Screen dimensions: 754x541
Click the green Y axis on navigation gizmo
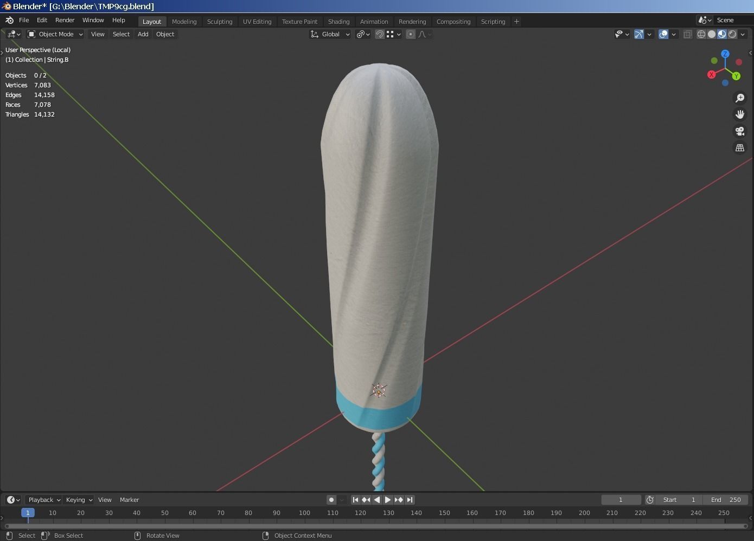click(x=736, y=76)
